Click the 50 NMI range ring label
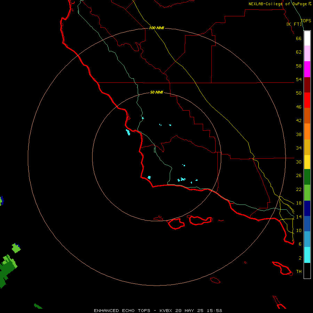This screenshot has width=313, height=313. click(156, 92)
